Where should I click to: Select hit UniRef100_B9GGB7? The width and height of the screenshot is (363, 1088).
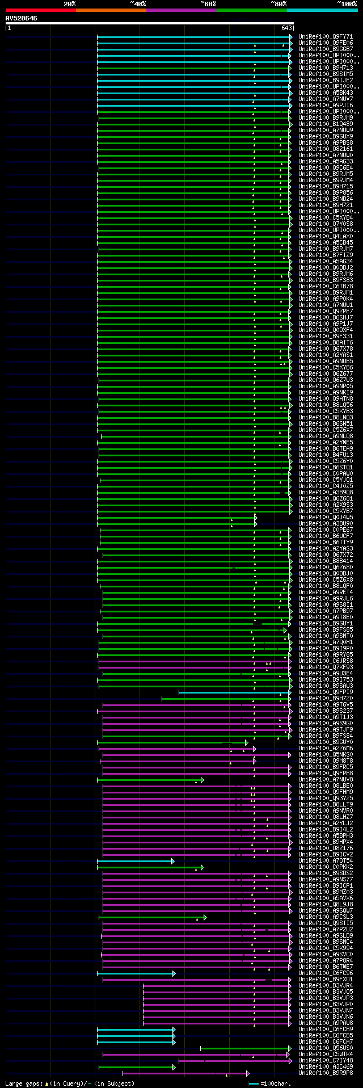tap(326, 49)
